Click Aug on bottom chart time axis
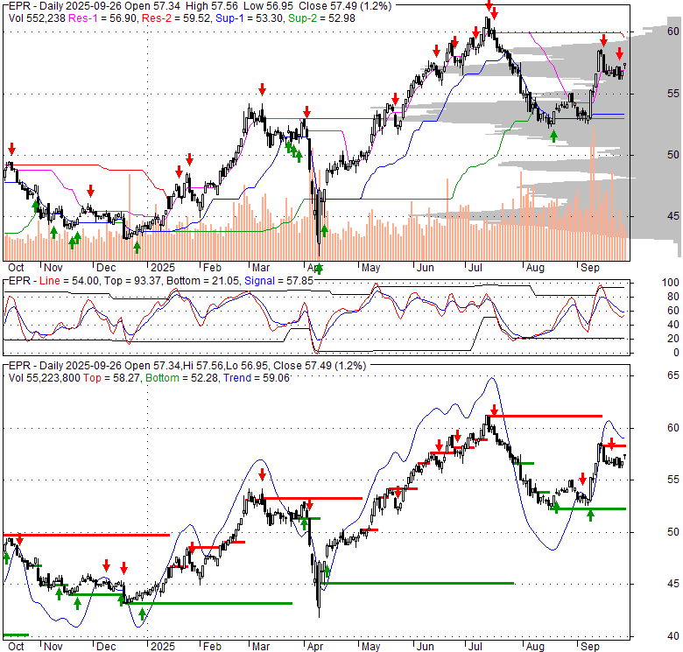The width and height of the screenshot is (683, 652). point(535,647)
